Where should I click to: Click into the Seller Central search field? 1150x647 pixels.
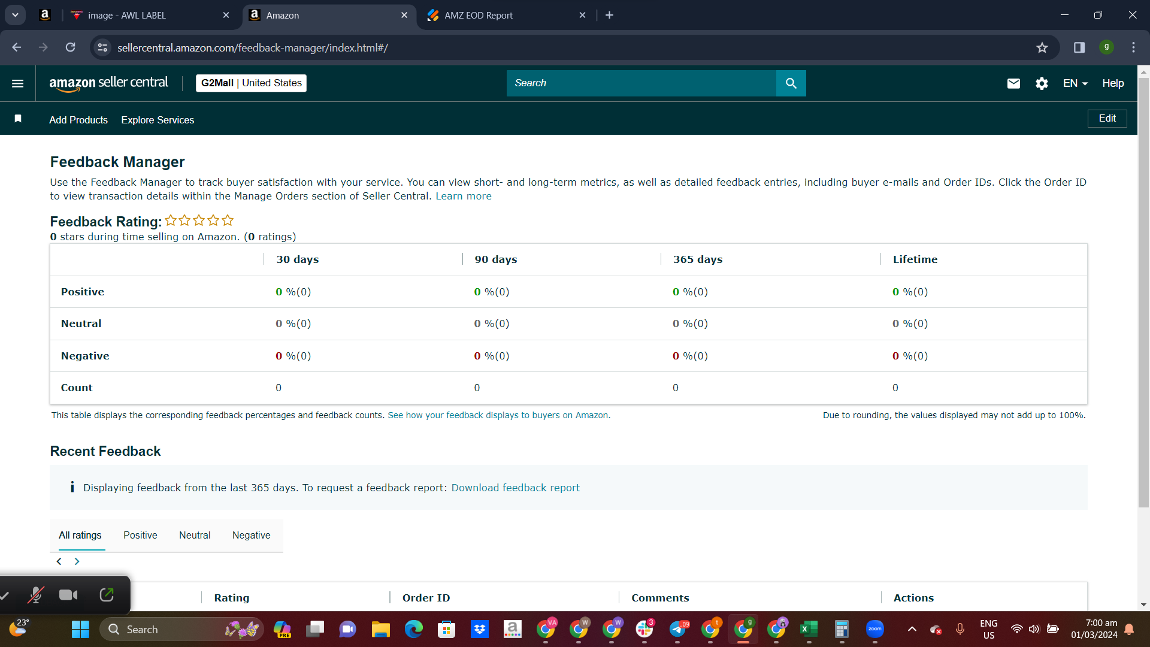[641, 83]
